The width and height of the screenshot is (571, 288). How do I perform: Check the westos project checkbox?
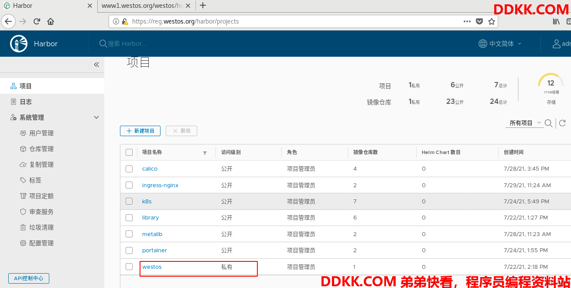(129, 267)
